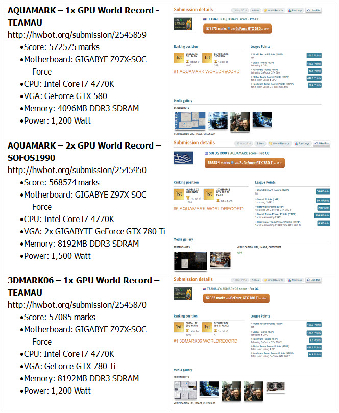
Task: Click the Greek flag avatar of SOFOS1990
Action: (183, 158)
